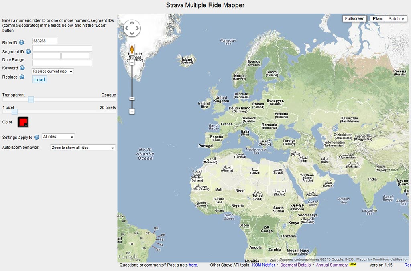Click the help icon beside Segment ID
Viewport: 411px width, 271px height.
pos(28,52)
